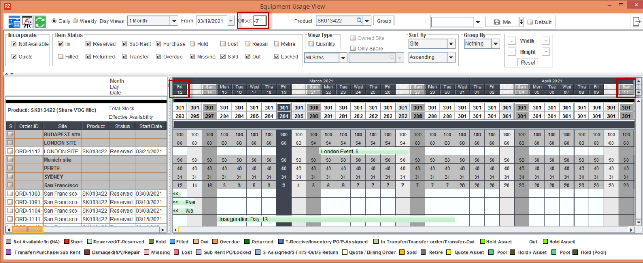The width and height of the screenshot is (643, 263).
Task: Check the Filled item status checkbox
Action: (x=61, y=57)
